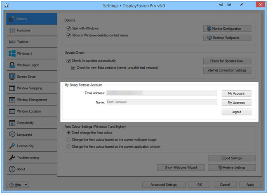Select Aero colour based on wallpaper image
This screenshot has width=268, height=194.
(x=68, y=140)
